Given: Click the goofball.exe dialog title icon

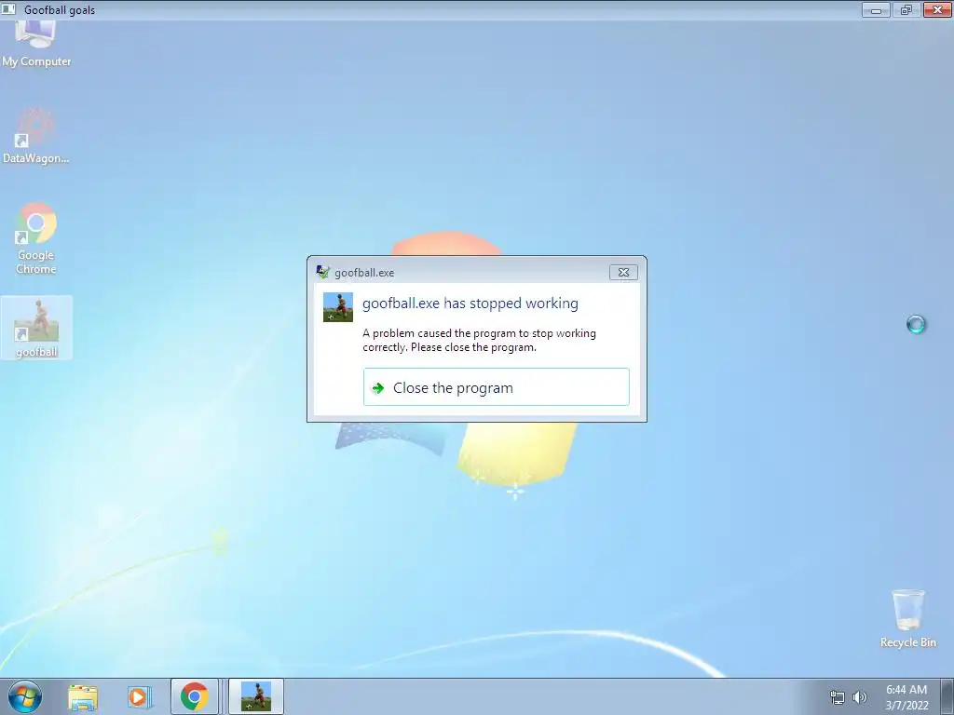Looking at the screenshot, I should point(322,272).
